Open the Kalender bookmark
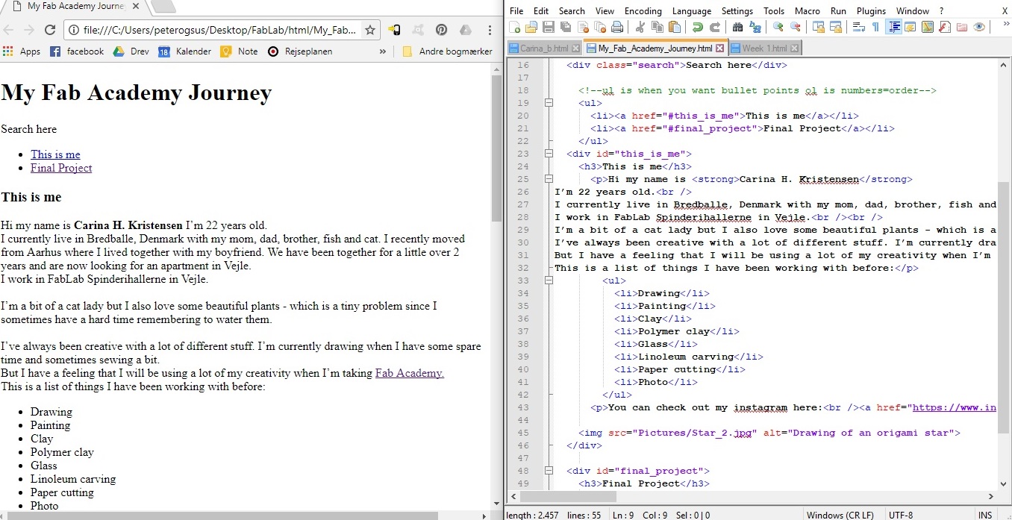 [184, 51]
